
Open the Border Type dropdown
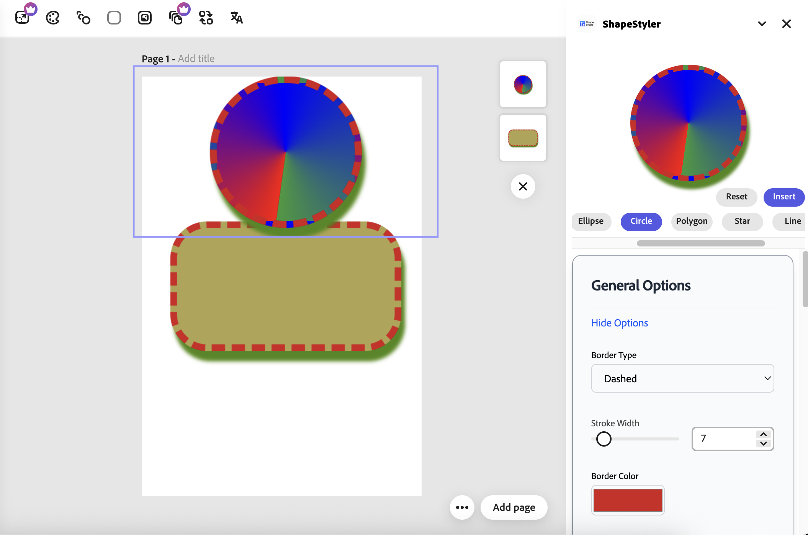[682, 378]
